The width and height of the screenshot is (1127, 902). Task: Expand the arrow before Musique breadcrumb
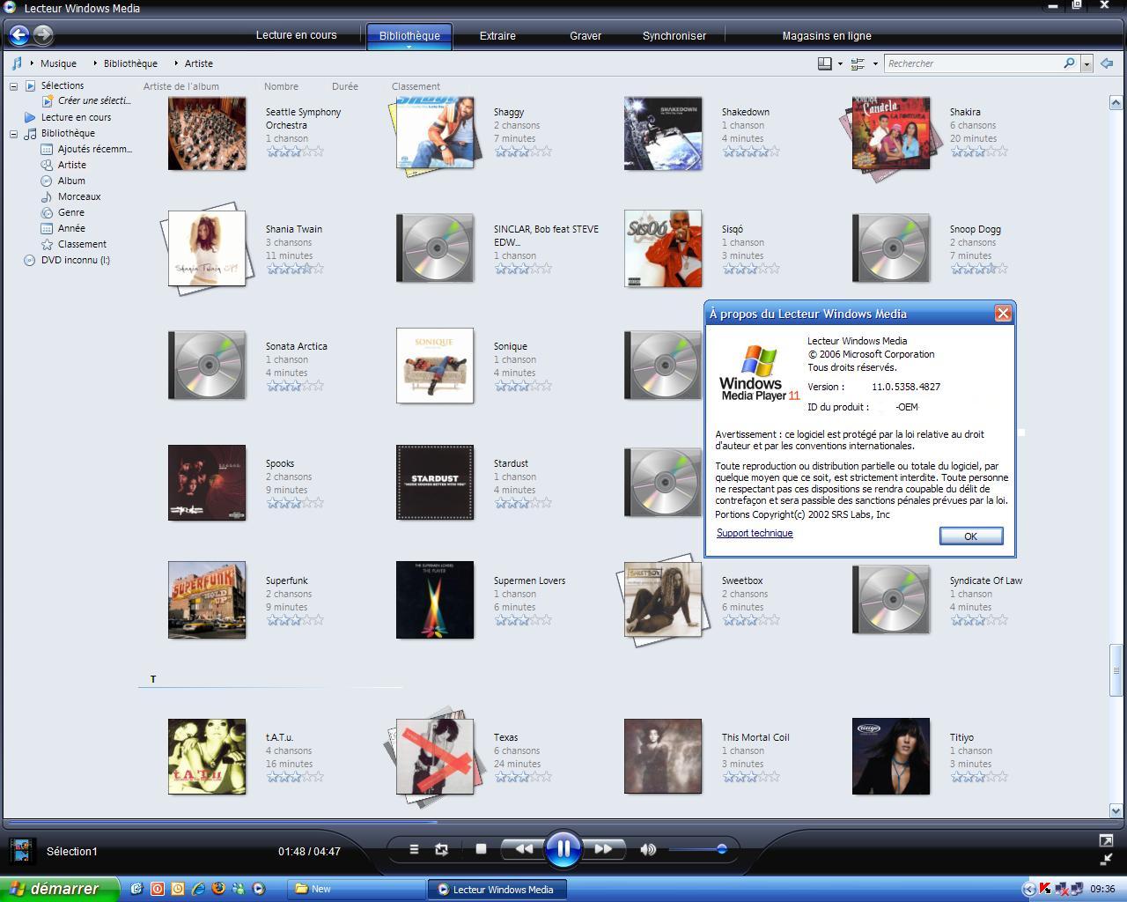coord(32,63)
